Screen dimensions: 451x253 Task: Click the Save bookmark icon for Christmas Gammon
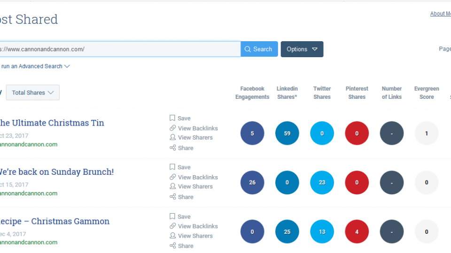[x=172, y=216]
